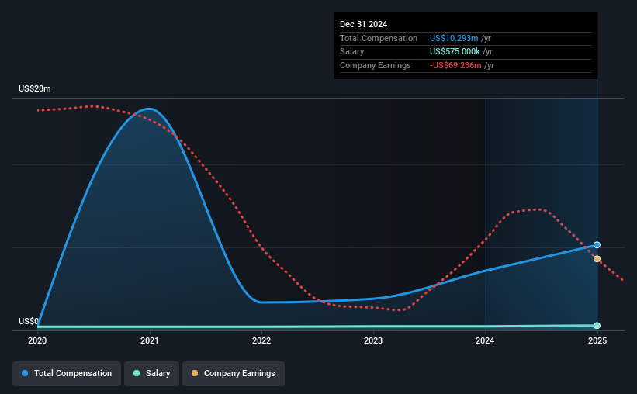Viewport: 637px width, 394px height.
Task: Click the 2023 x-axis label
Action: coord(373,340)
